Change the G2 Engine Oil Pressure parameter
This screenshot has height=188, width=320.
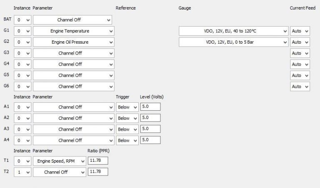click(74, 42)
